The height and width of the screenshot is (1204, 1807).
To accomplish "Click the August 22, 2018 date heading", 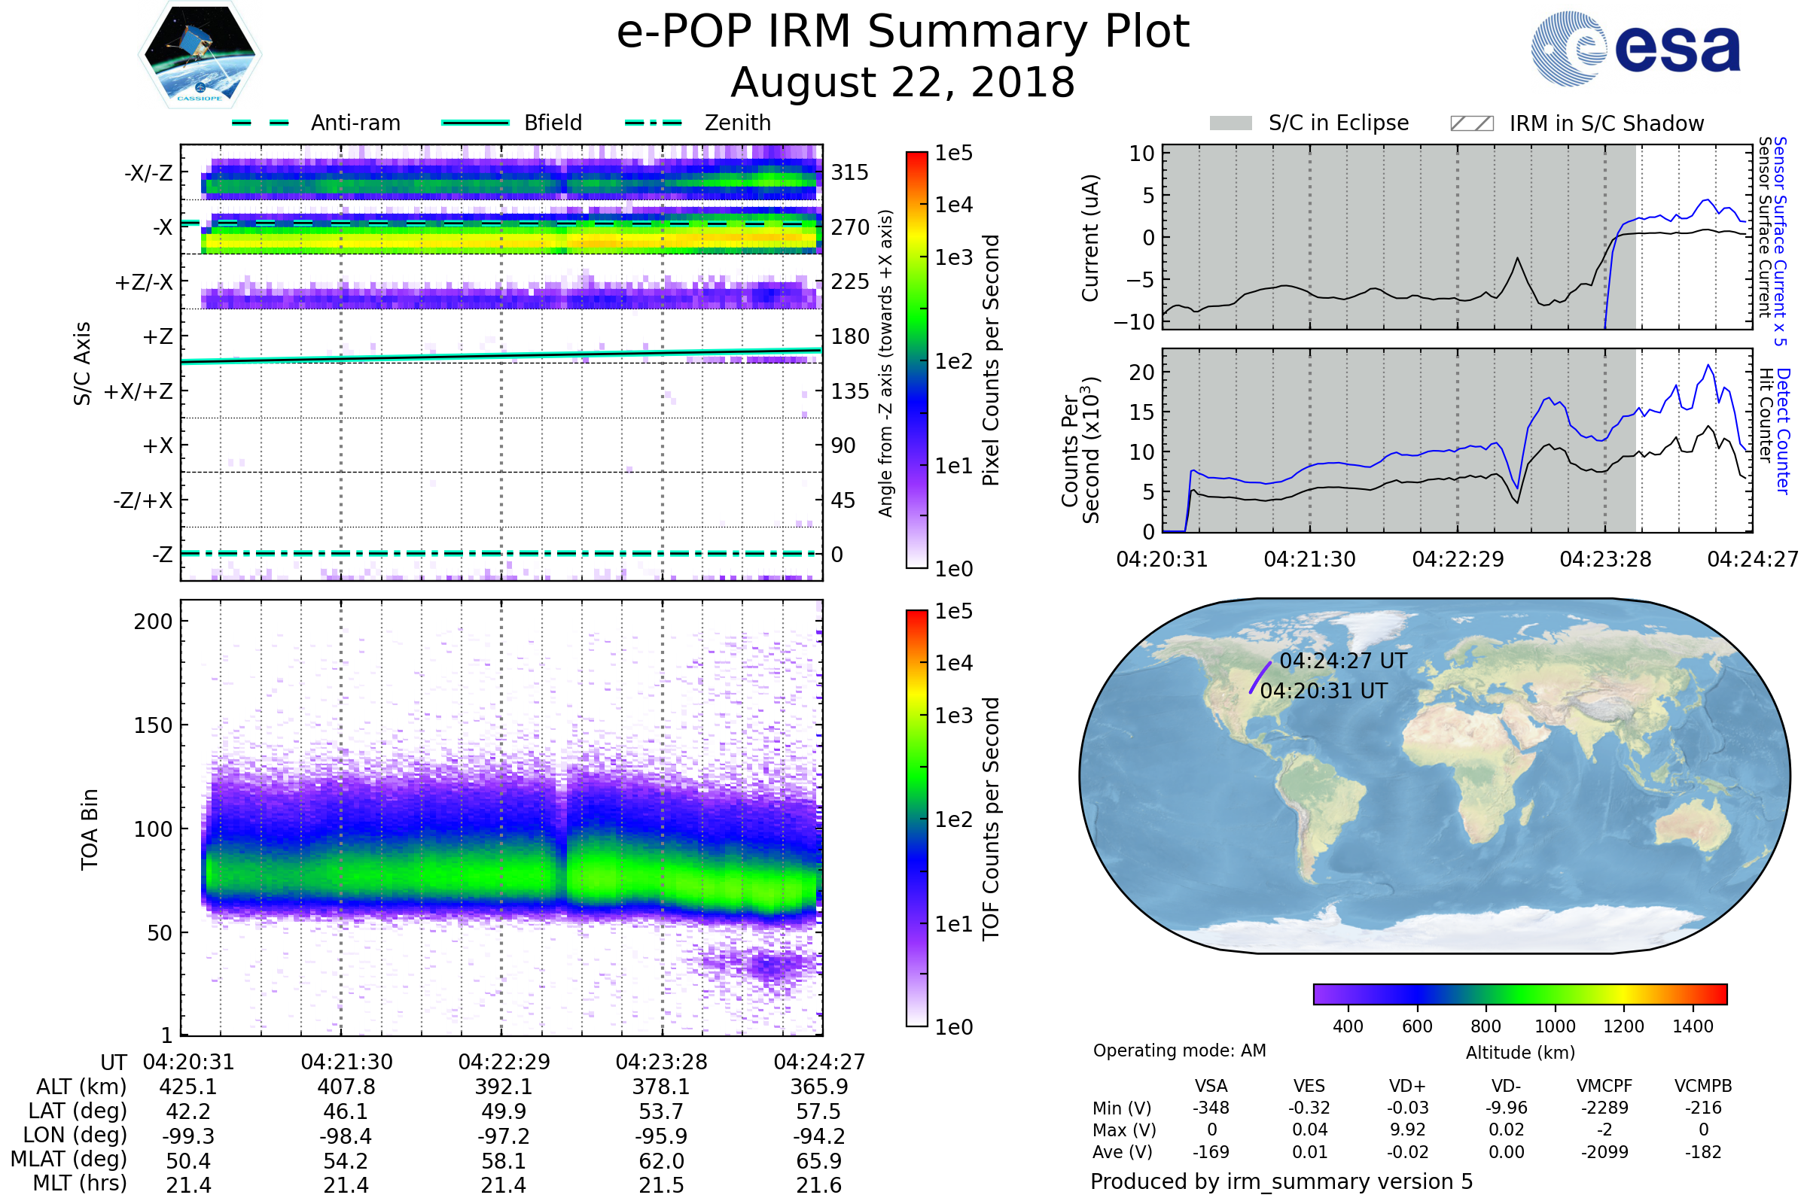I will click(903, 83).
